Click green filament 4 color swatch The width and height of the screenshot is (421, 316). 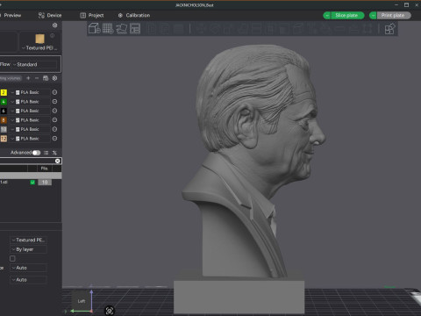point(4,102)
